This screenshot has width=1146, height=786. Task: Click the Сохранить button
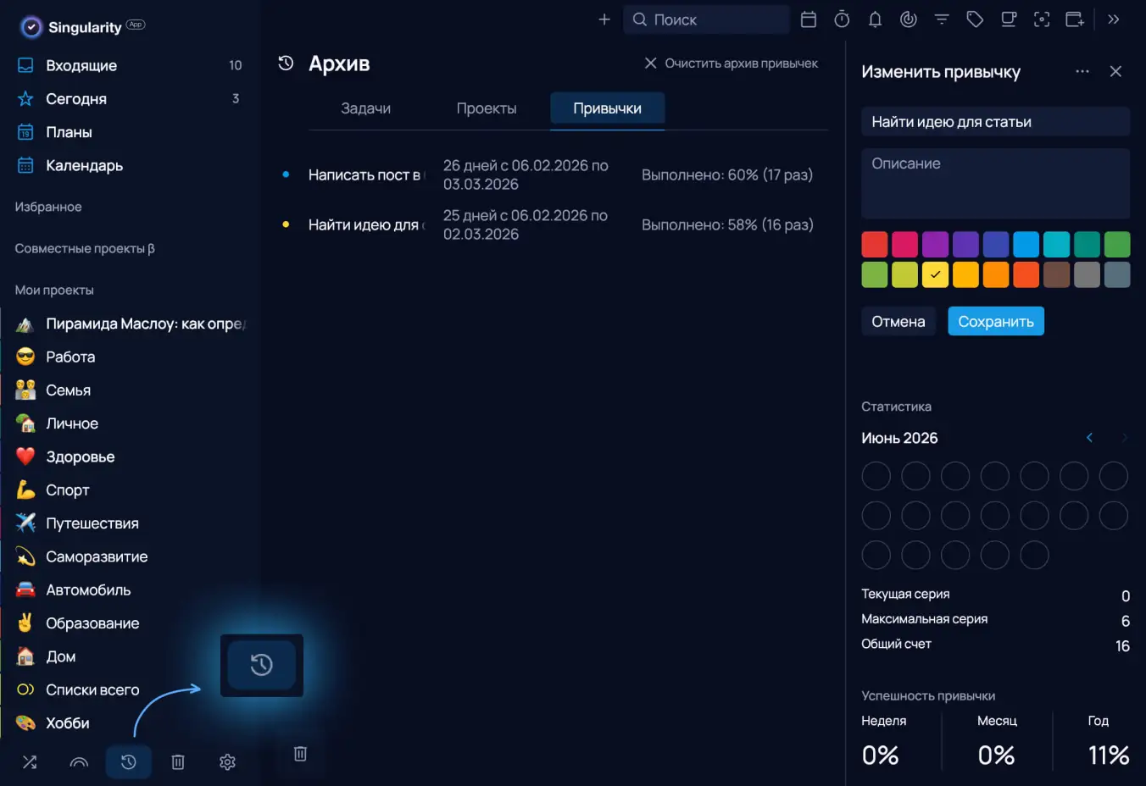(x=996, y=322)
